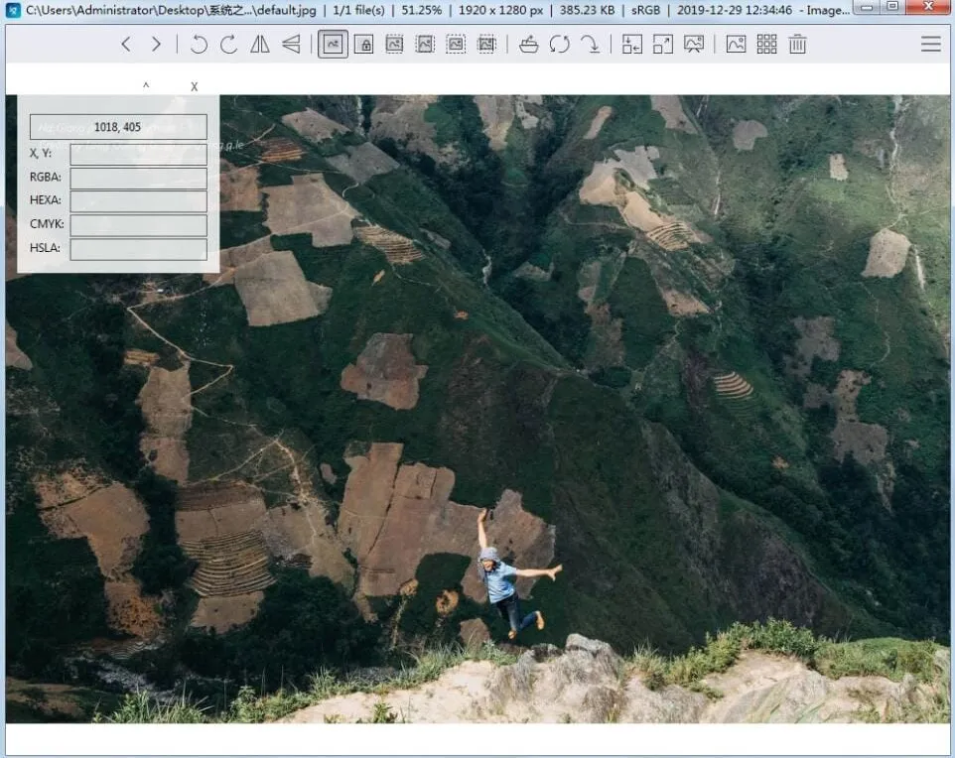Image resolution: width=955 pixels, height=758 pixels.
Task: Toggle the thumbnail grid panel
Action: [x=766, y=45]
